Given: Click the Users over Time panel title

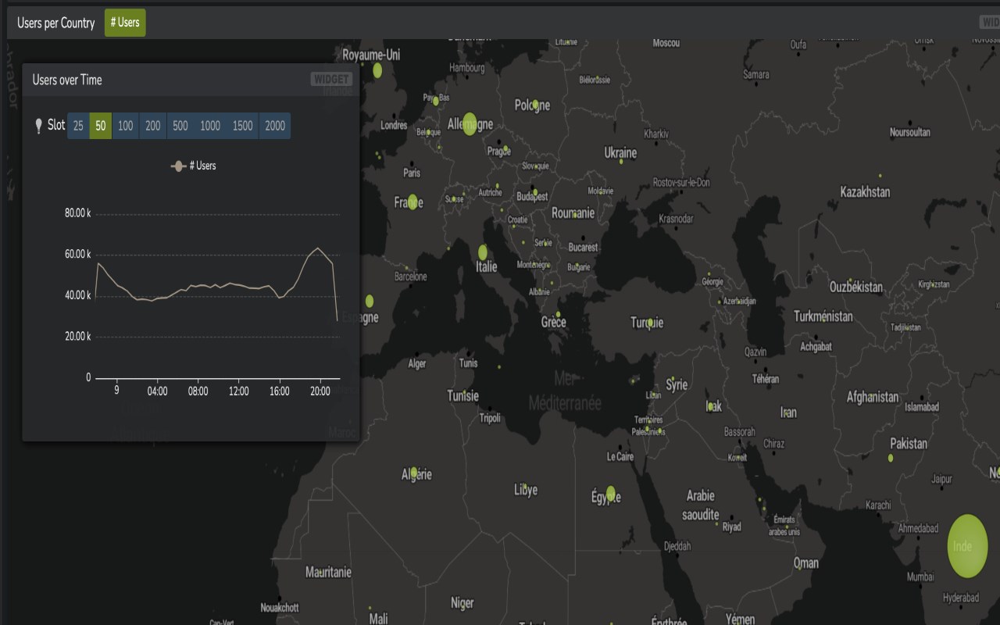Looking at the screenshot, I should (x=67, y=80).
